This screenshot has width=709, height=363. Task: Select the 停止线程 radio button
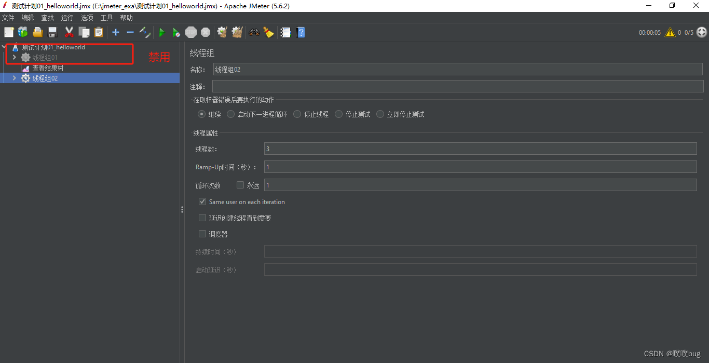[297, 114]
